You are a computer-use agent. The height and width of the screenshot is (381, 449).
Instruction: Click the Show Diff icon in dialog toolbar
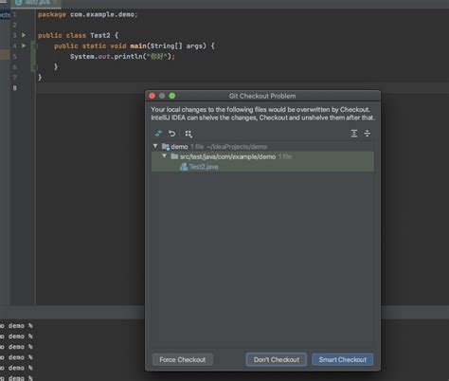pyautogui.click(x=158, y=134)
